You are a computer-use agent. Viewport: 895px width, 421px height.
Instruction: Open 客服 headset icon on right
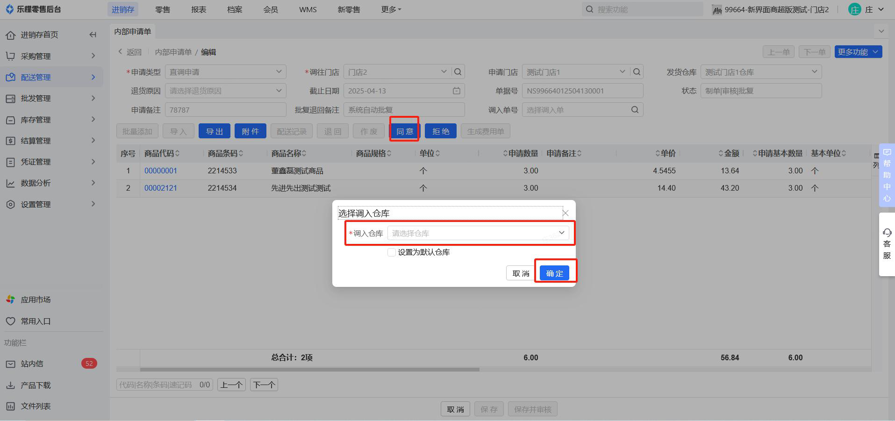pos(887,233)
